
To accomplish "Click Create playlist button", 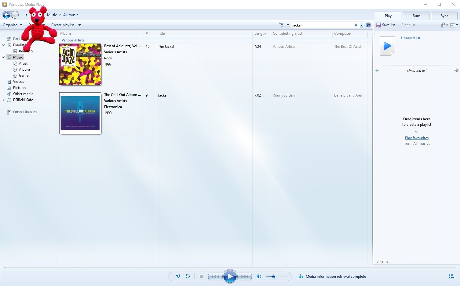I will tap(63, 25).
